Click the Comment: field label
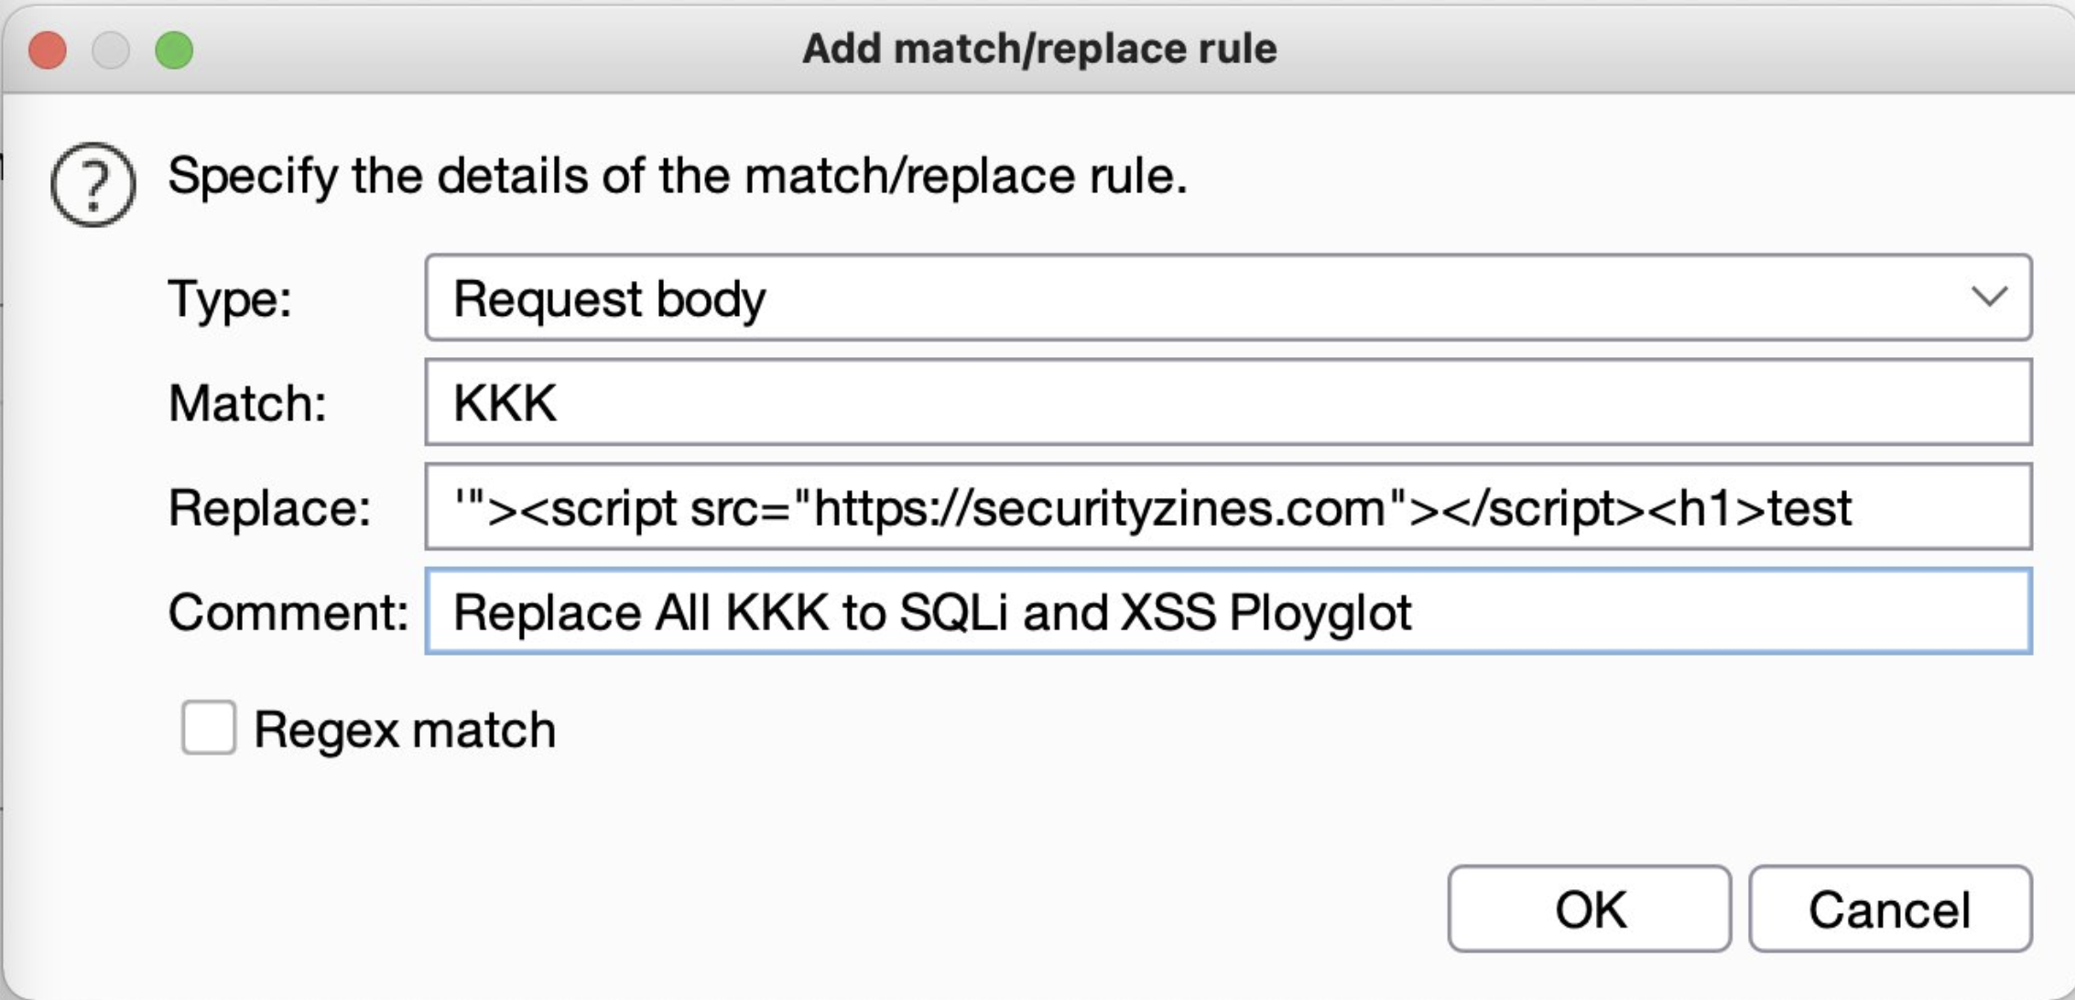 (288, 612)
